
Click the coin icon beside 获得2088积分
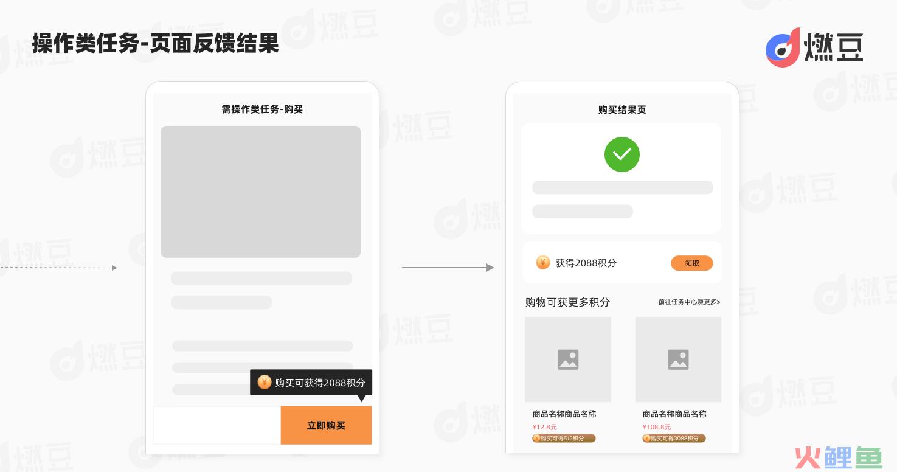[x=542, y=262]
